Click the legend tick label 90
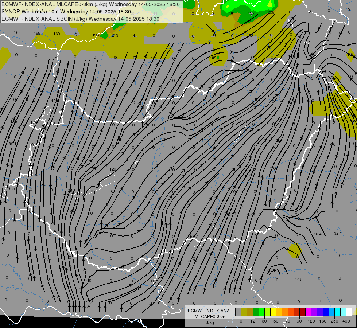 (x=299, y=321)
